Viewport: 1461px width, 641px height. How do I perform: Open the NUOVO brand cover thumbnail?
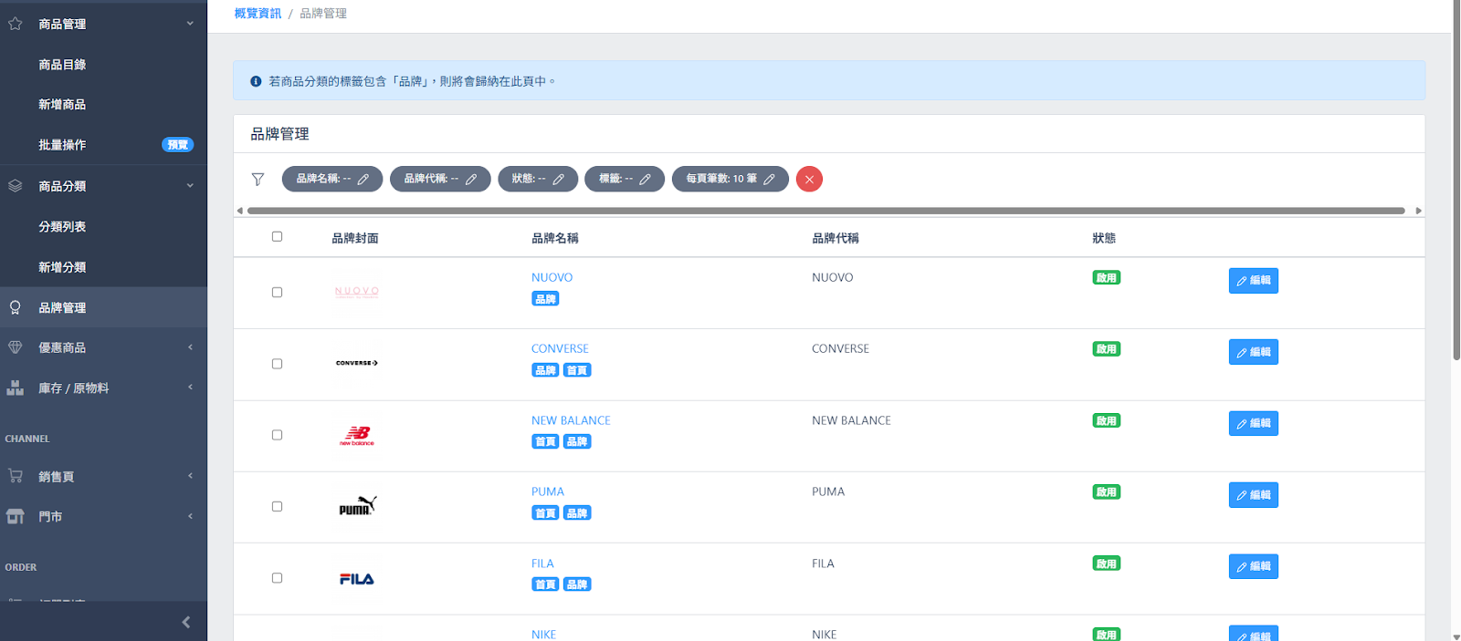(x=357, y=292)
